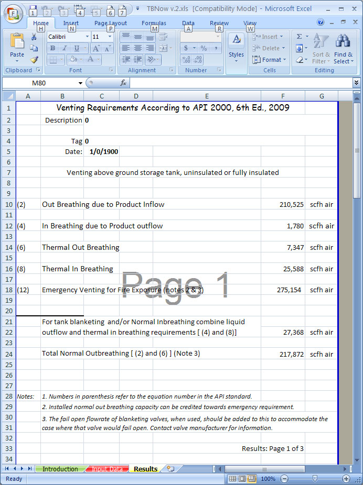Switch to Page Break Preview in status bar

click(x=252, y=479)
